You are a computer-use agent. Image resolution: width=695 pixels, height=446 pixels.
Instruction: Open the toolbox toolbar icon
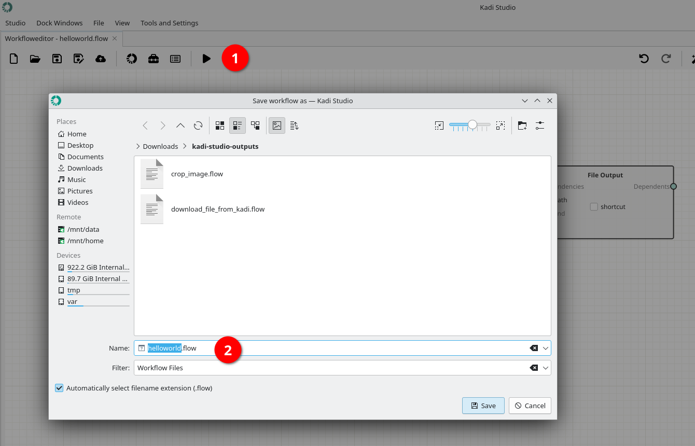pos(154,59)
